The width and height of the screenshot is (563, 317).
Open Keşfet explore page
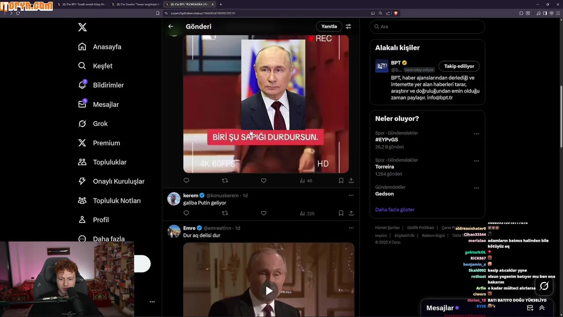[x=95, y=66]
